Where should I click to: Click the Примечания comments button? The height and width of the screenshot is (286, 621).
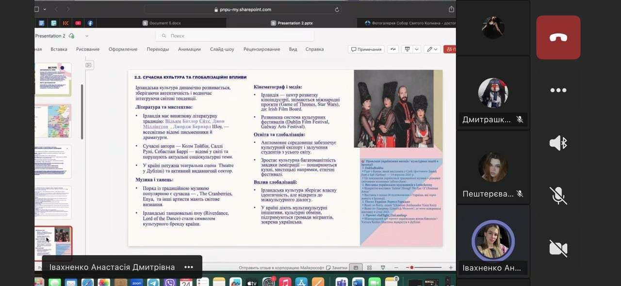pyautogui.click(x=366, y=49)
